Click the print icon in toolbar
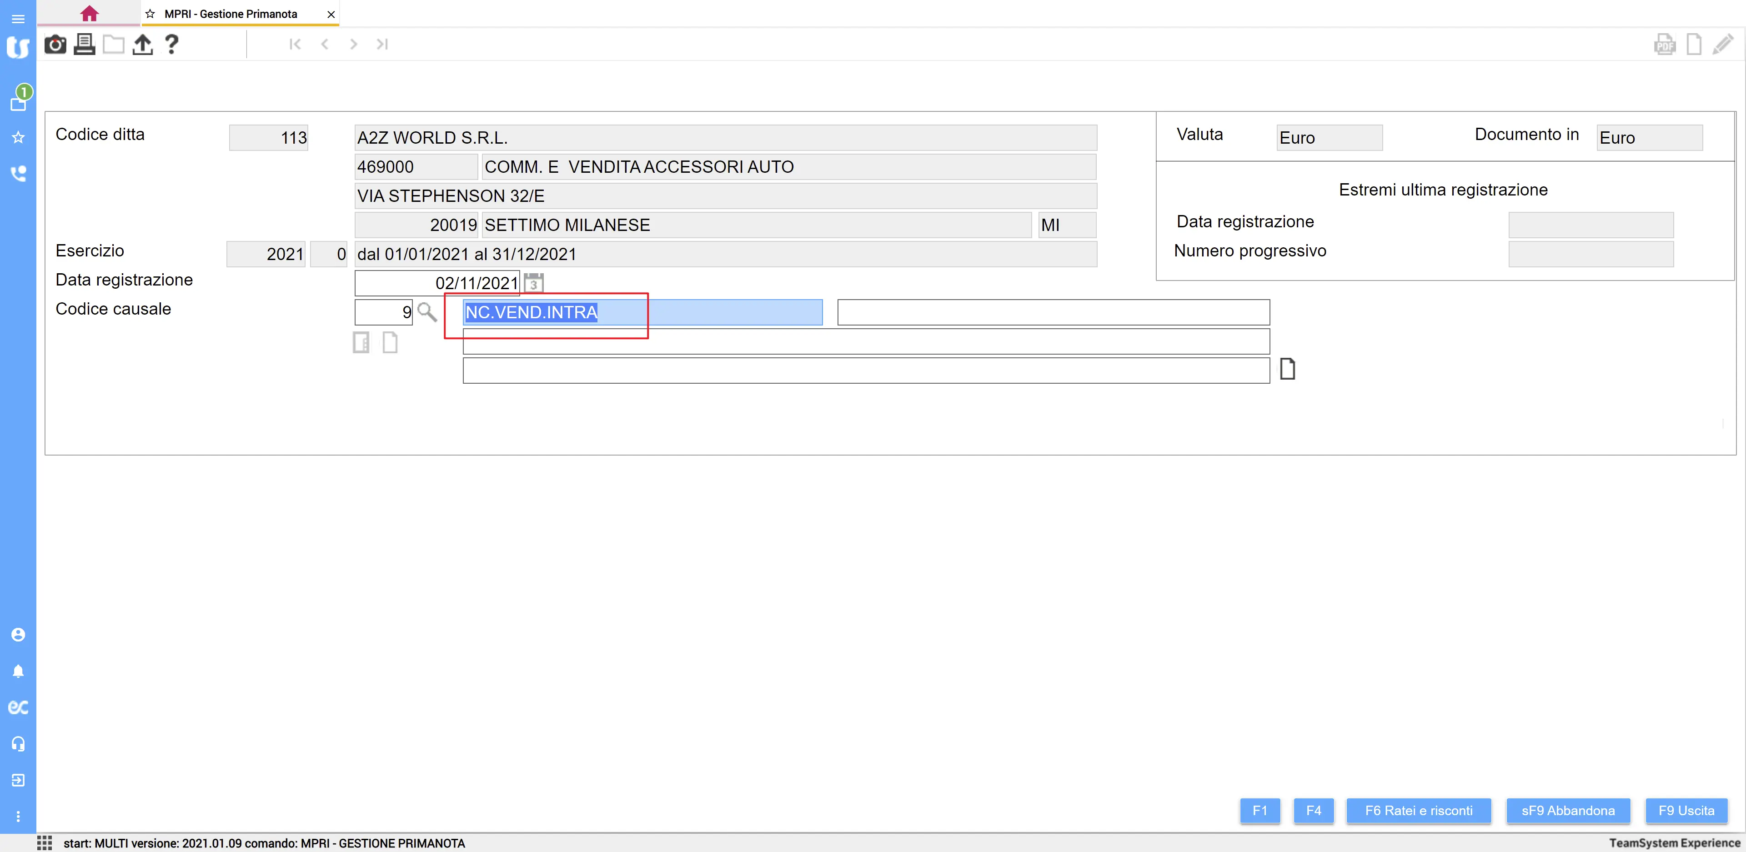This screenshot has height=852, width=1746. click(x=84, y=45)
